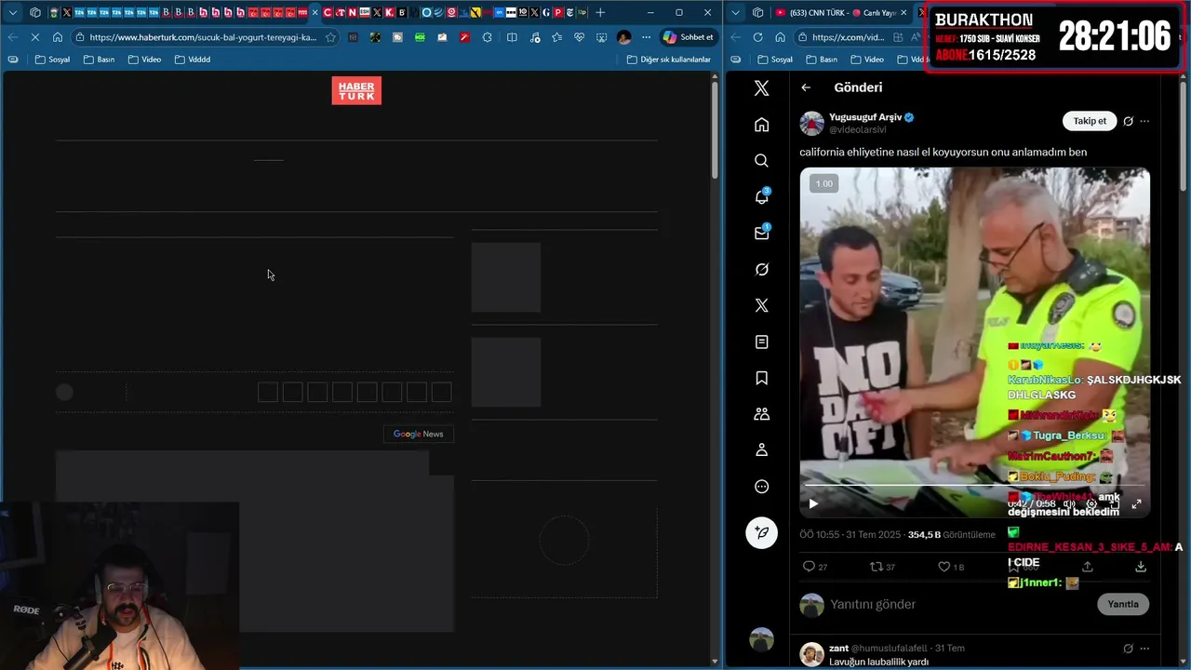Reload the page in right browser window
1191x670 pixels.
click(756, 37)
